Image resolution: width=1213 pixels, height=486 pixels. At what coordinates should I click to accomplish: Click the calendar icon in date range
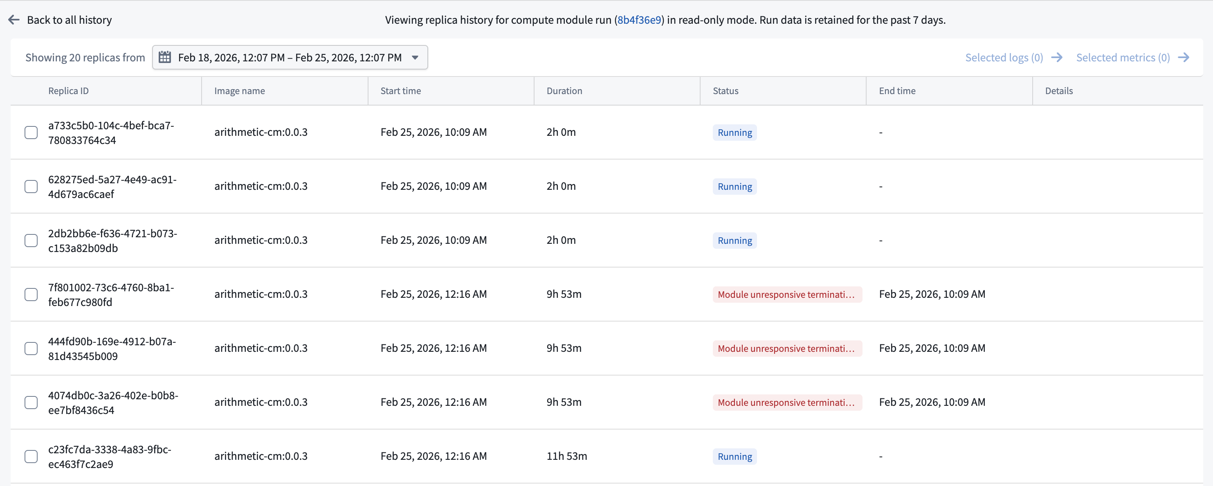point(164,57)
